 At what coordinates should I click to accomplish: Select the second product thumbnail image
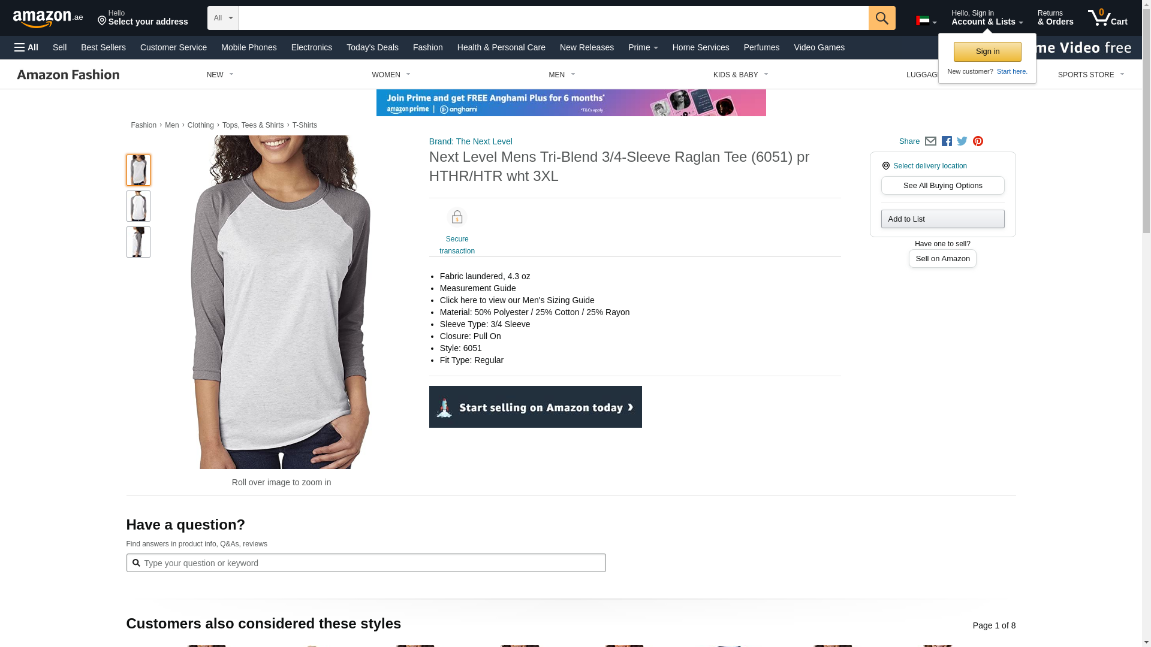138,206
